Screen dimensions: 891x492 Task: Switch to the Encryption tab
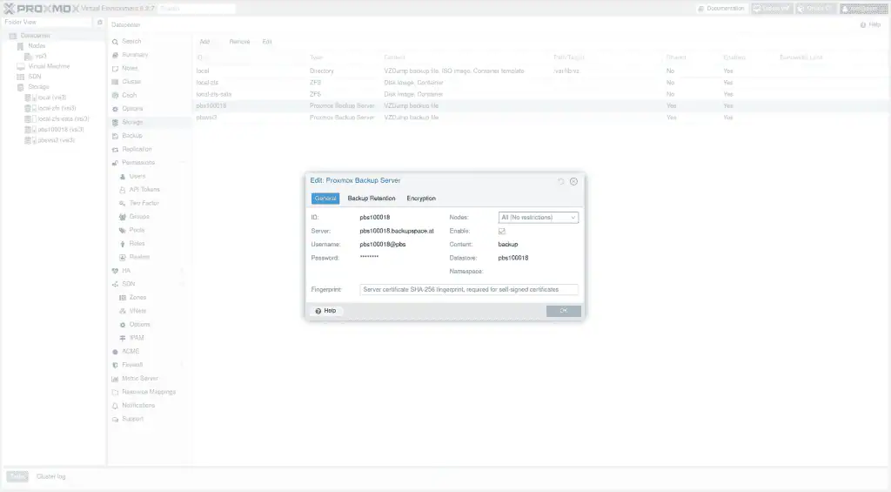tap(421, 199)
